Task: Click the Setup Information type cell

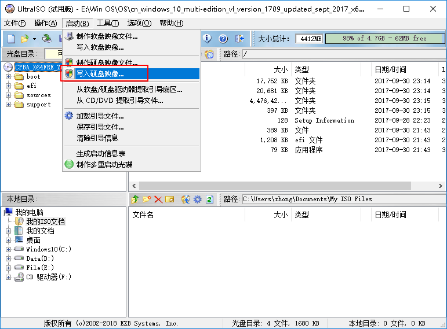Action: tap(325, 120)
